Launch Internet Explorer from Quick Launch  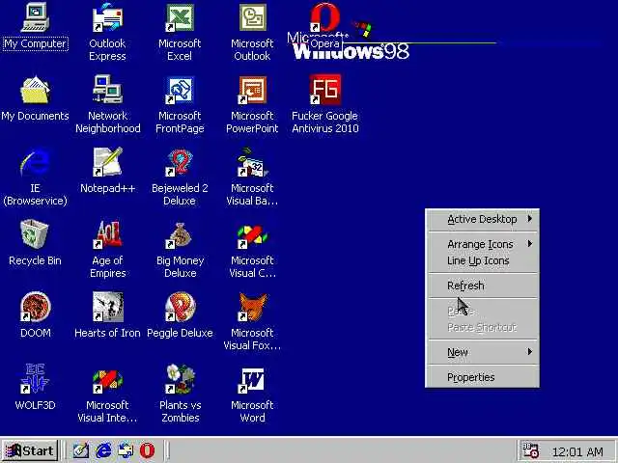(x=103, y=450)
